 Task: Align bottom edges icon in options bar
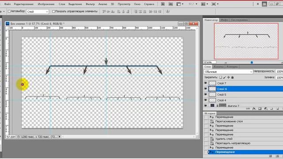(113, 11)
